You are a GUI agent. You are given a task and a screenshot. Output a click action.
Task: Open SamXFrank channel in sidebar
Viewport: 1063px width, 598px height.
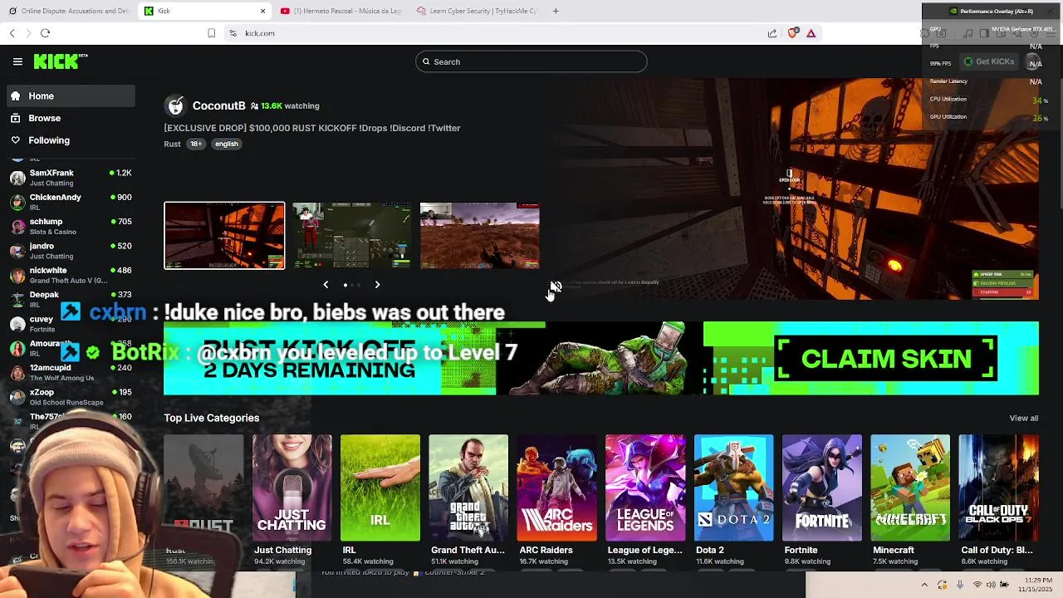[x=71, y=178]
